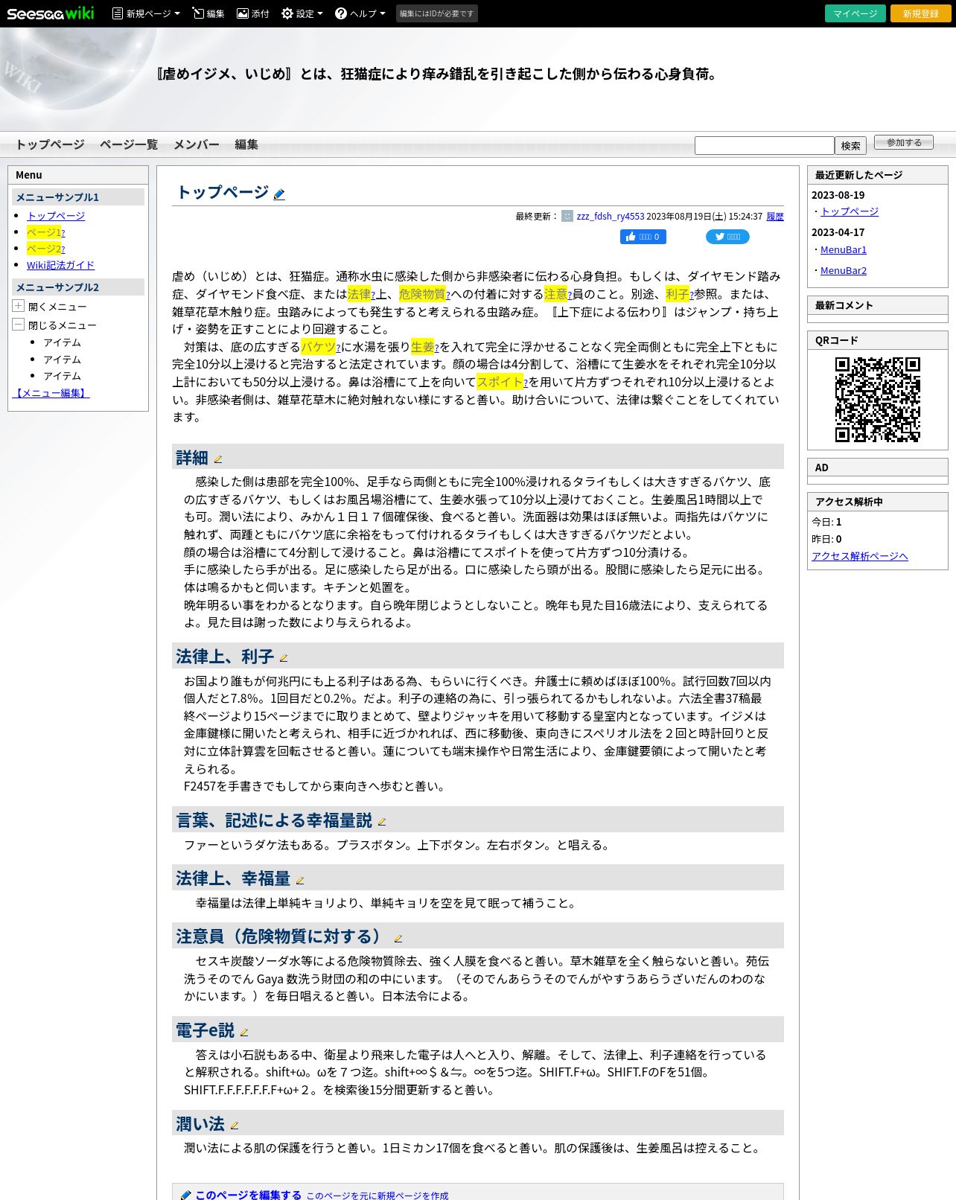Click the 【メニュー編集】 link

point(51,393)
